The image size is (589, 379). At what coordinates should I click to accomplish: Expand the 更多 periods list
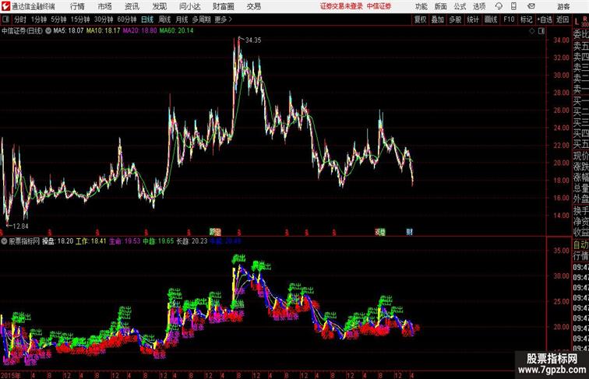(x=224, y=19)
